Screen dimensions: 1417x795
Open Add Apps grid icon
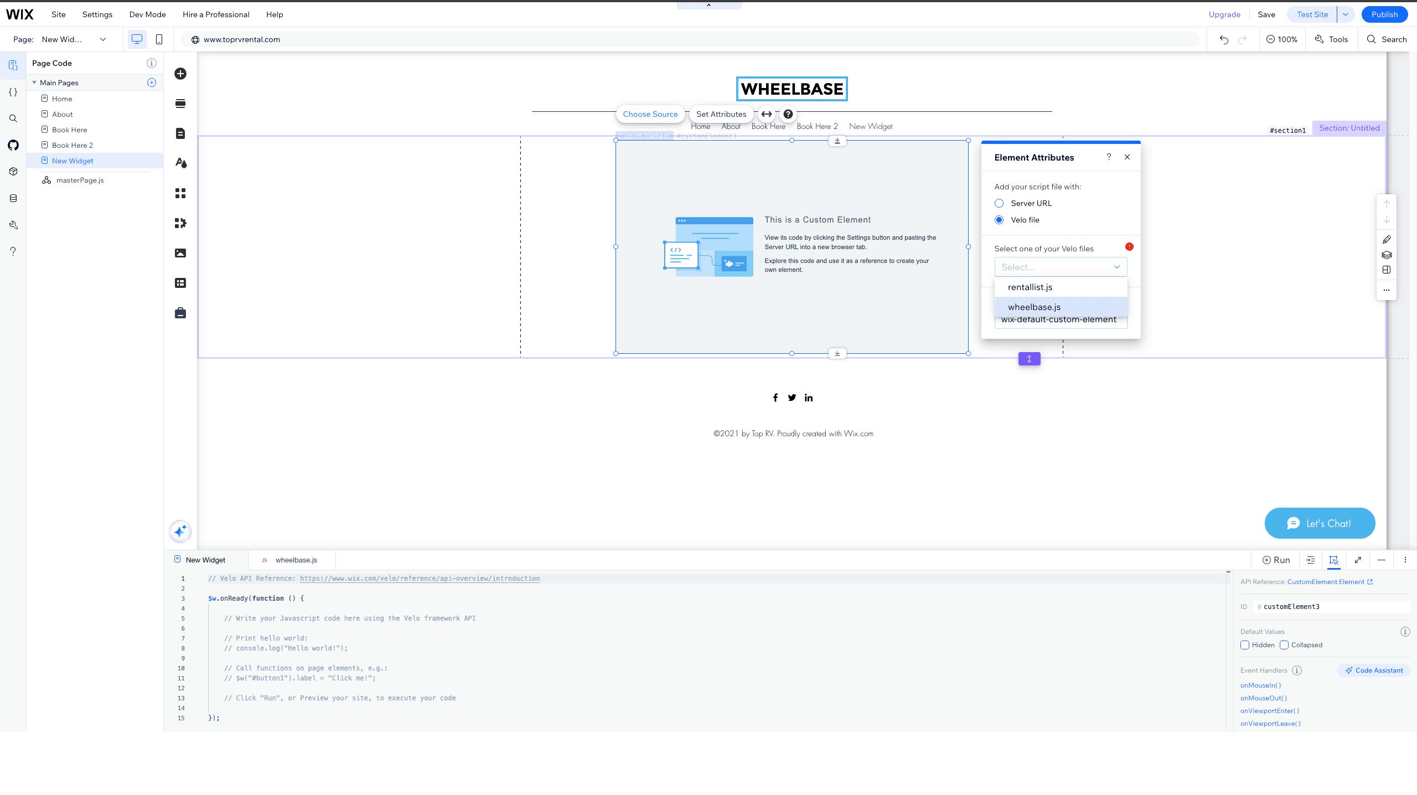pyautogui.click(x=180, y=193)
